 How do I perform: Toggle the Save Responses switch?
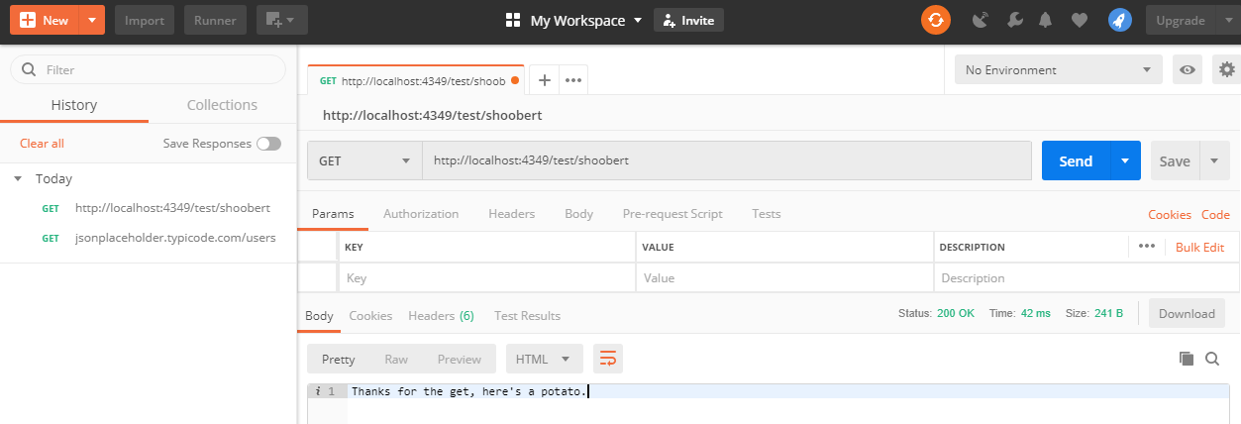pyautogui.click(x=267, y=144)
